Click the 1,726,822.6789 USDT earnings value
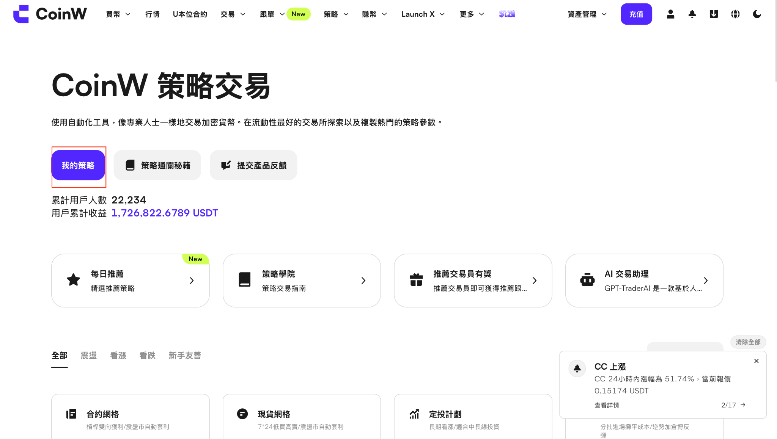Screen dimensions: 777x439 click(165, 213)
